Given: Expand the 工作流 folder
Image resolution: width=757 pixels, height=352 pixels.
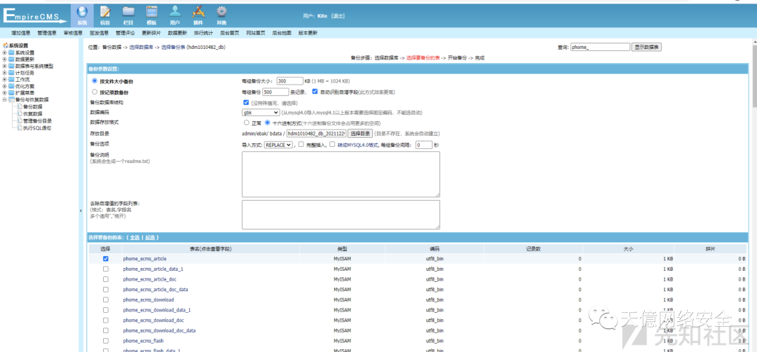Looking at the screenshot, I should (x=5, y=80).
